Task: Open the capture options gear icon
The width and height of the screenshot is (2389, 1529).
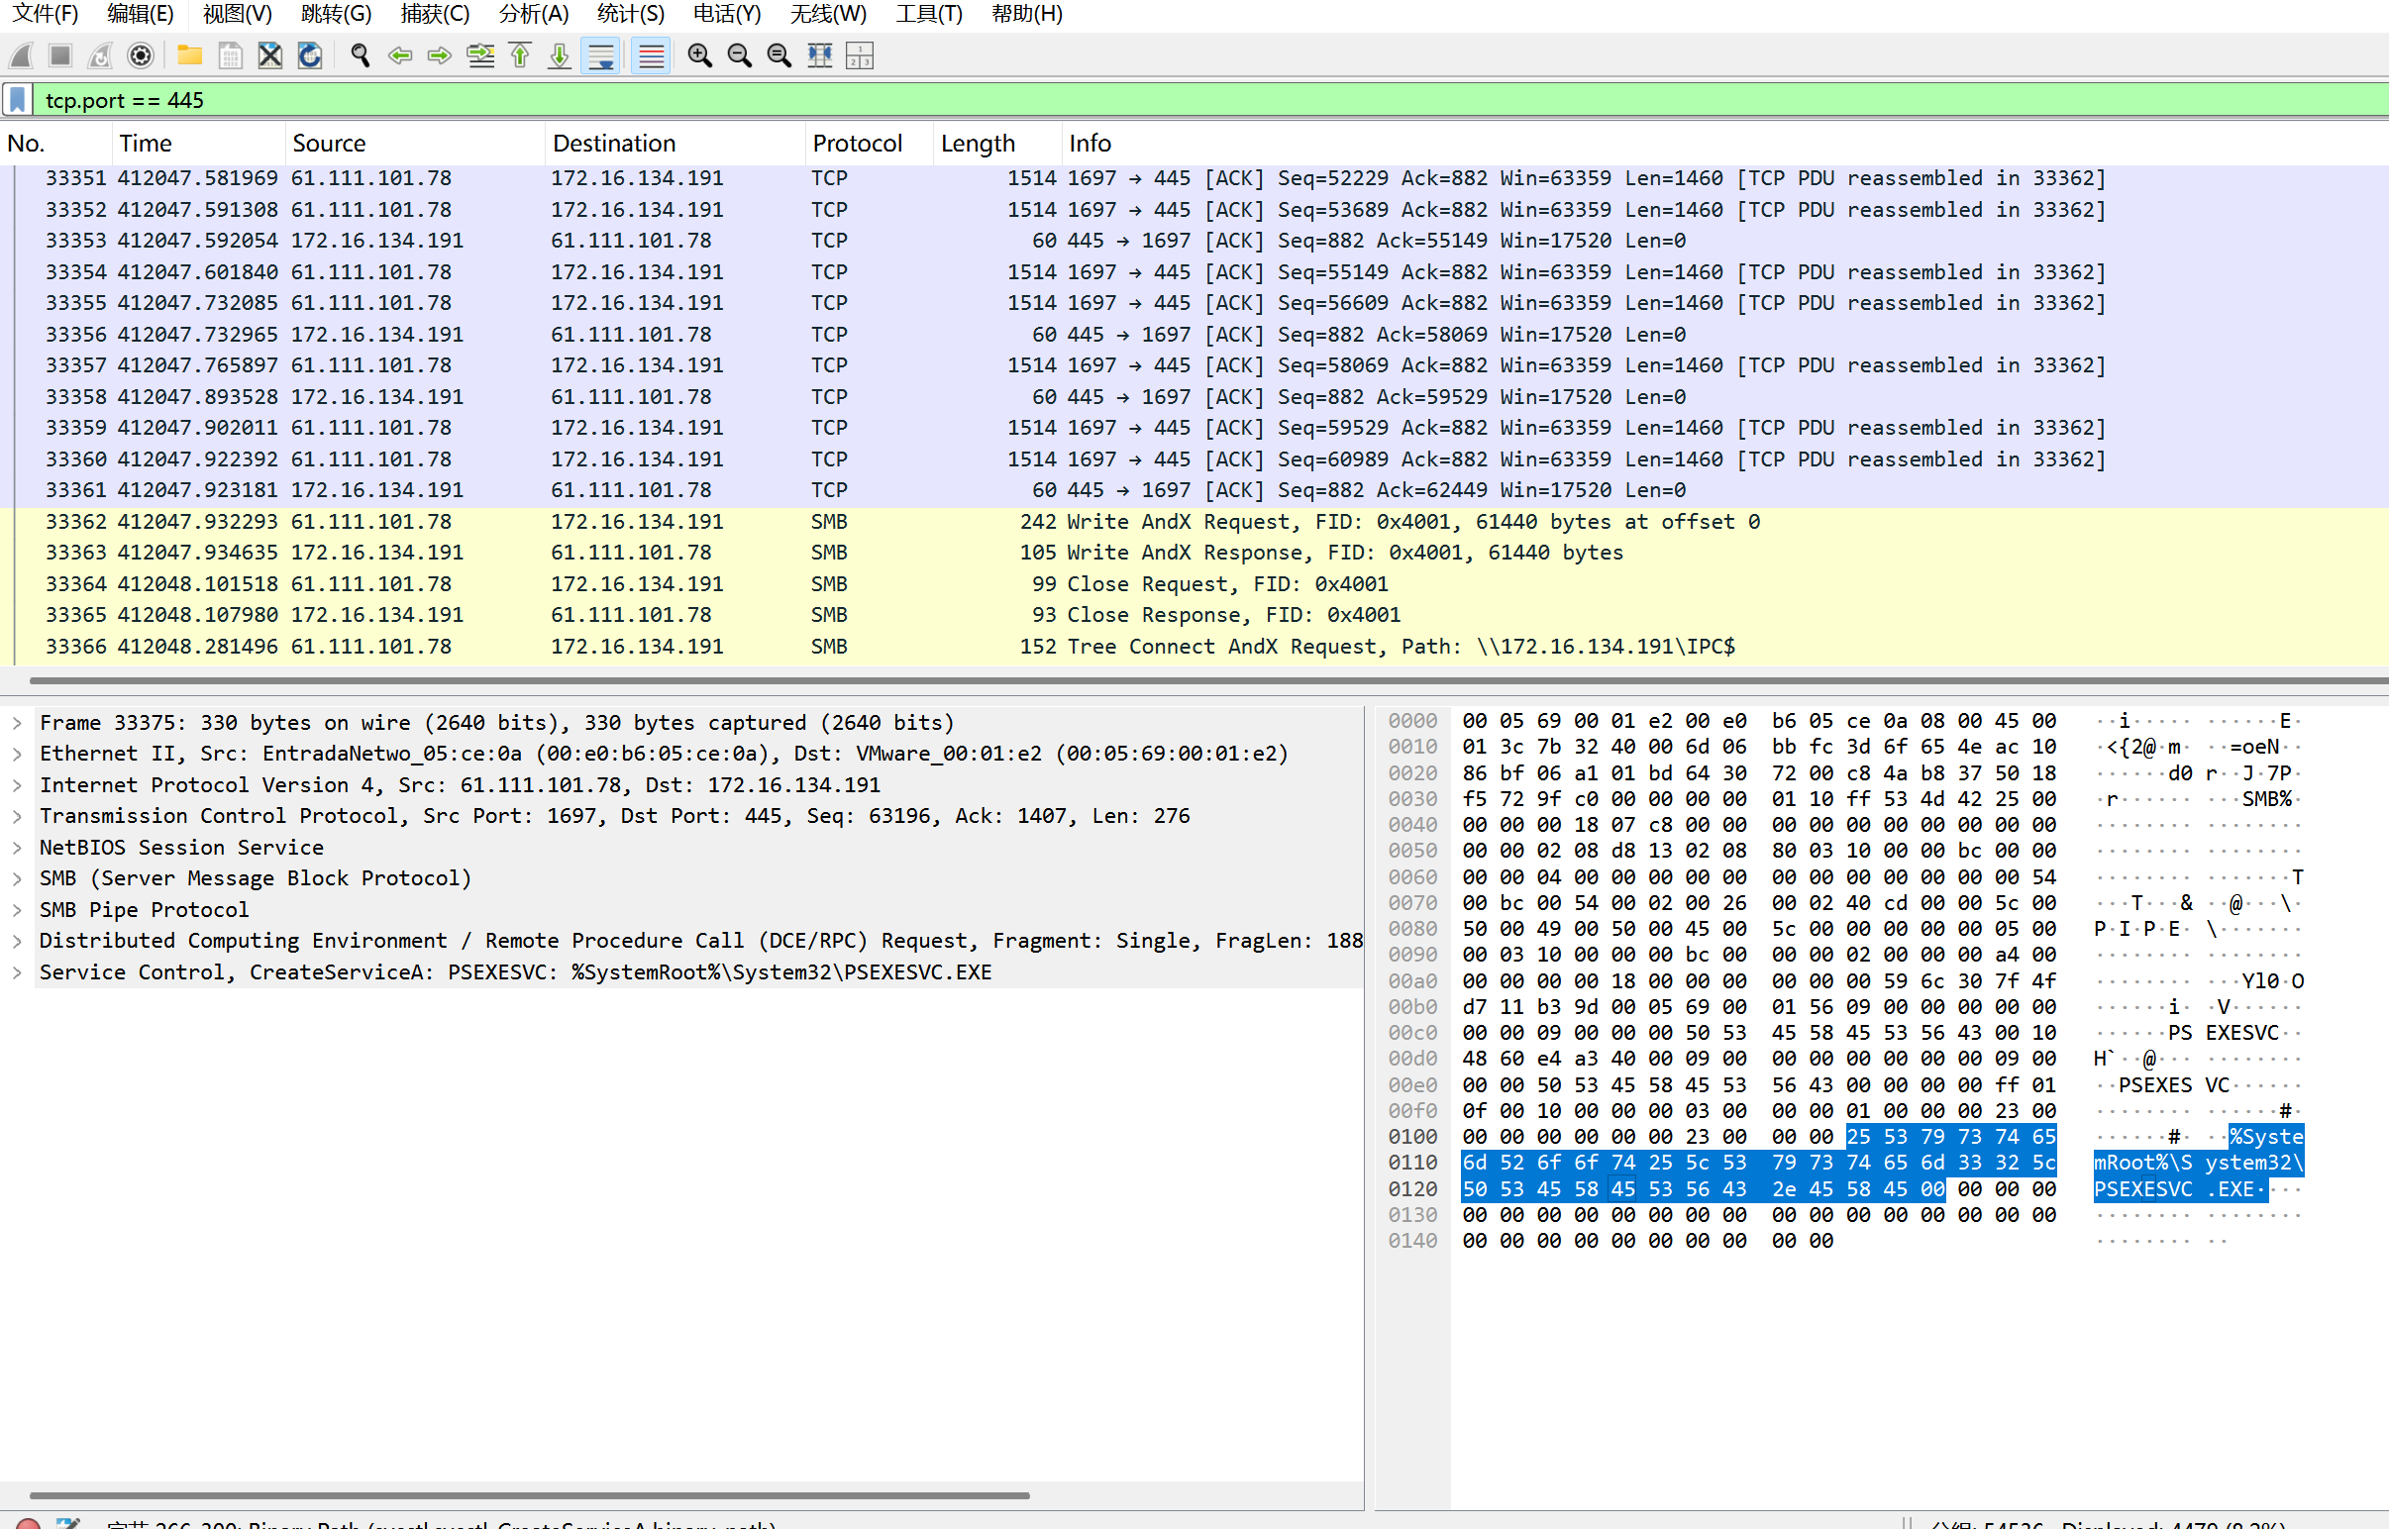Action: click(x=141, y=55)
